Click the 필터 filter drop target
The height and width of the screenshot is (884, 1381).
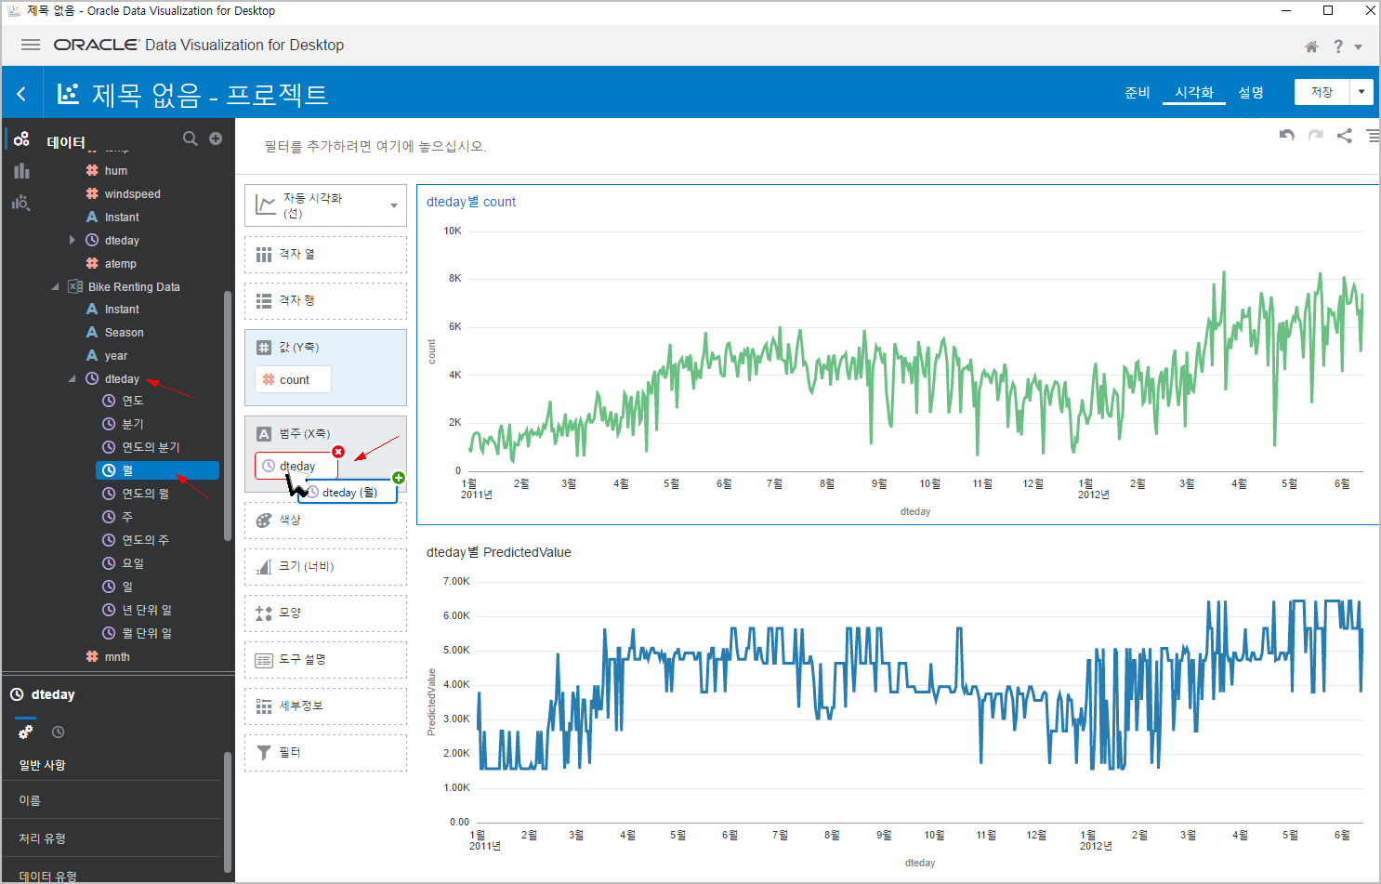pos(325,753)
